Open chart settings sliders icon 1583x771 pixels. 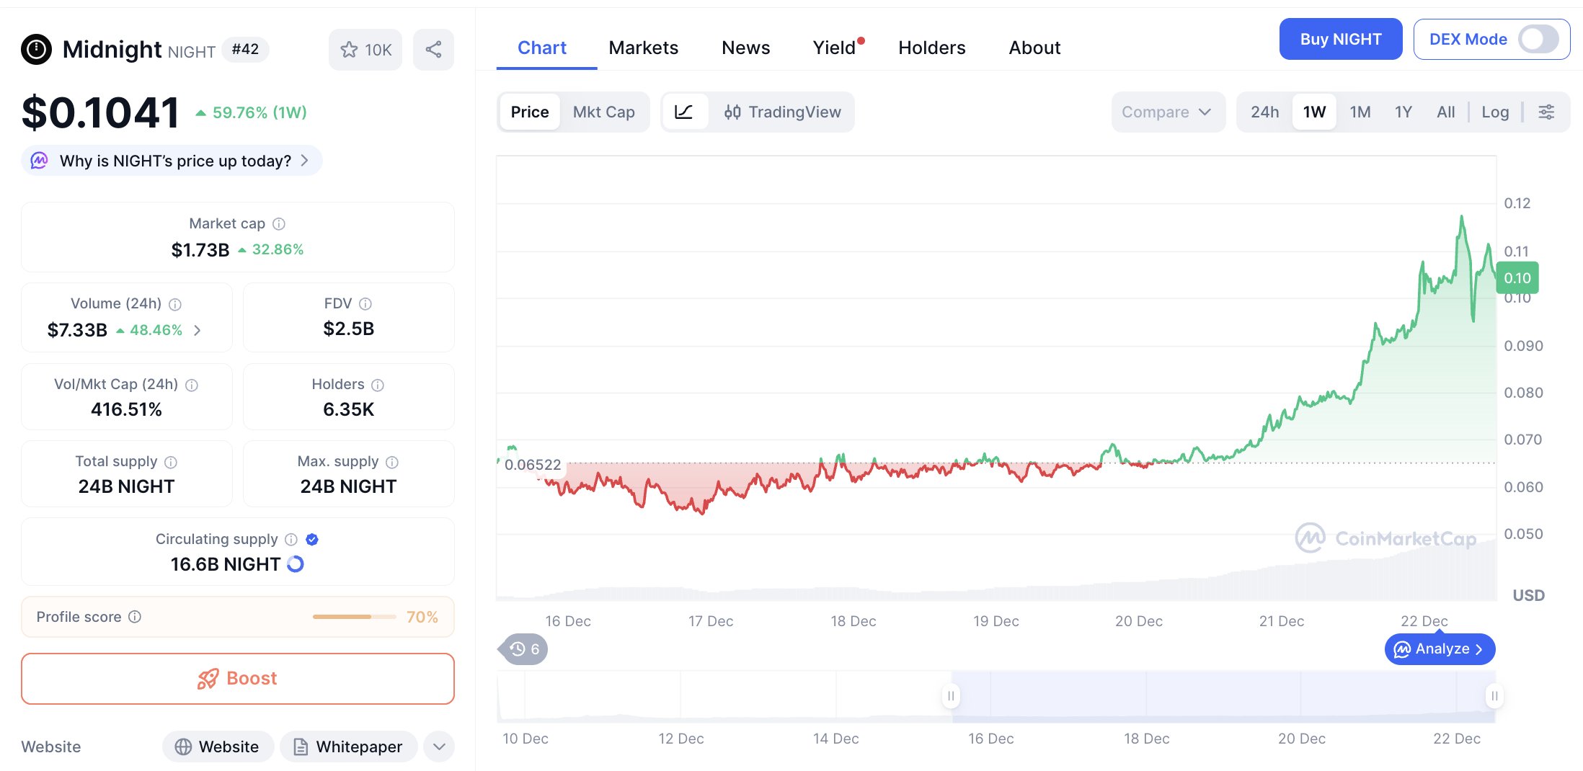[x=1546, y=112]
